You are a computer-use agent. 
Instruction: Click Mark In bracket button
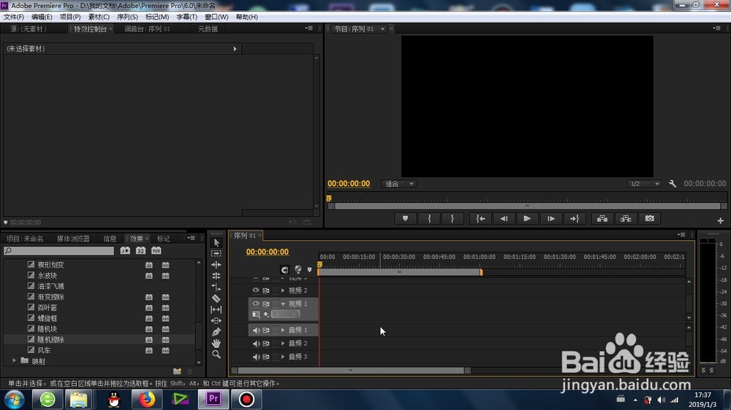(x=429, y=219)
